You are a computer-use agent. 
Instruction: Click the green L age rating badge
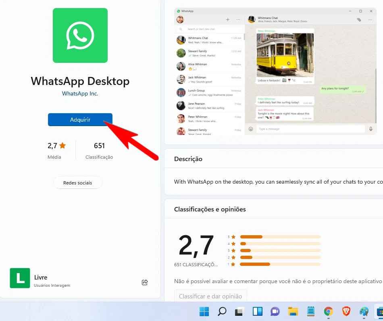[x=20, y=278]
